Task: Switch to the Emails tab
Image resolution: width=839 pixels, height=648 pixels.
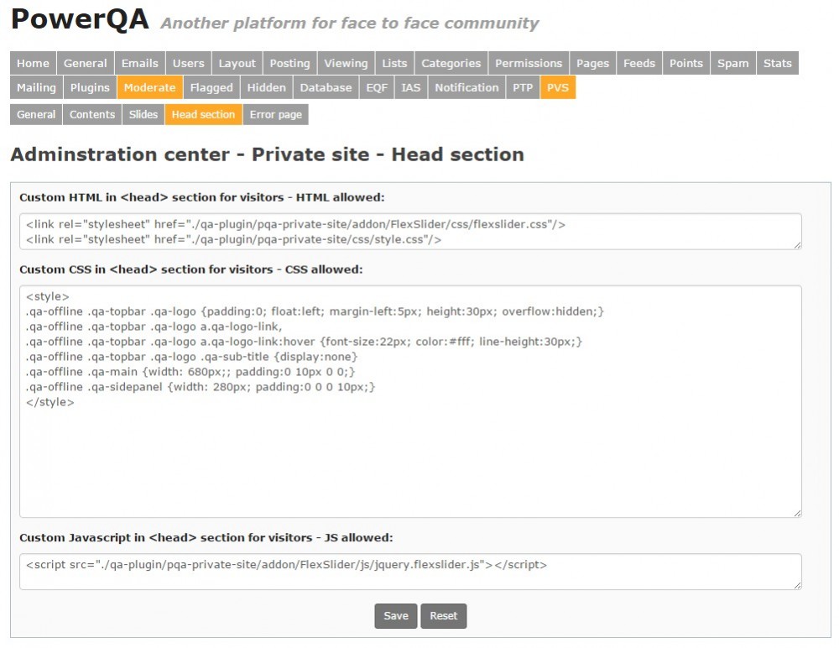Action: [139, 63]
